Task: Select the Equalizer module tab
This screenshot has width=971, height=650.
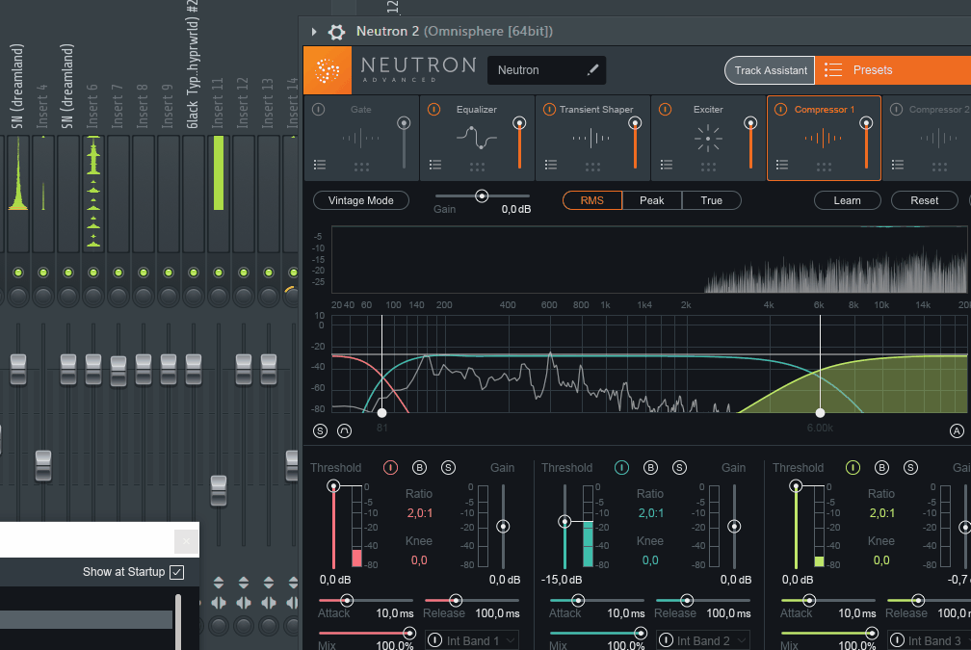Action: pyautogui.click(x=477, y=138)
